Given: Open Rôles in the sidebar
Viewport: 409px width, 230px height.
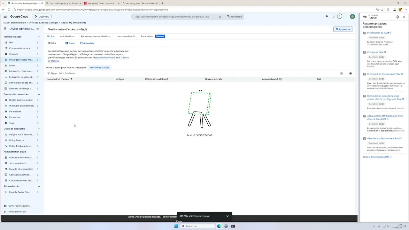Looking at the screenshot, I should pyautogui.click(x=12, y=65).
